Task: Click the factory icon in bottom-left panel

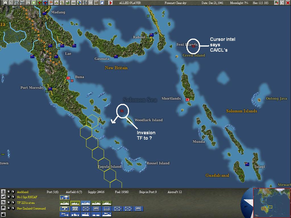Action: coord(3,215)
